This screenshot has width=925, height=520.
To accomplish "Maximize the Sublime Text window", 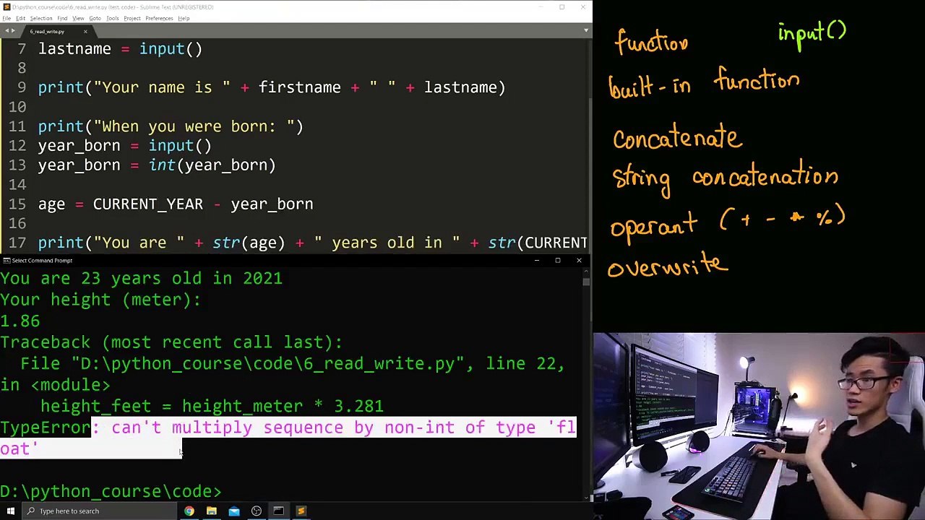I will 562,6.
